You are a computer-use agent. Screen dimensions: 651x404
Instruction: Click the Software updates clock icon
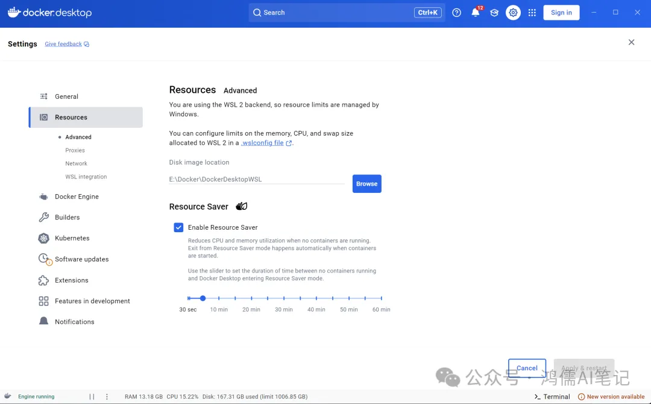pyautogui.click(x=45, y=259)
